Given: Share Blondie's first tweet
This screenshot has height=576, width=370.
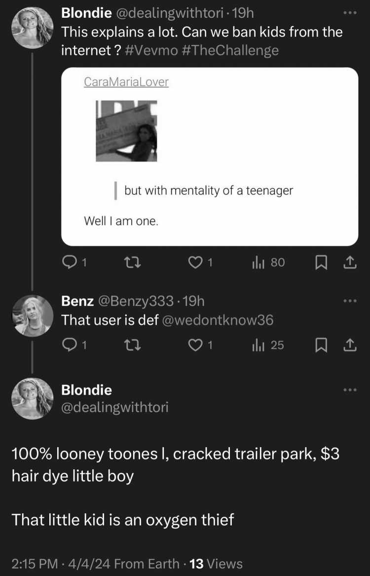Looking at the screenshot, I should [x=350, y=262].
